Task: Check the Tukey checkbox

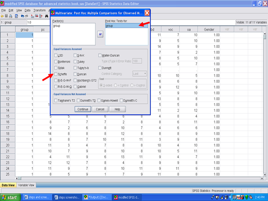Action: (75, 61)
